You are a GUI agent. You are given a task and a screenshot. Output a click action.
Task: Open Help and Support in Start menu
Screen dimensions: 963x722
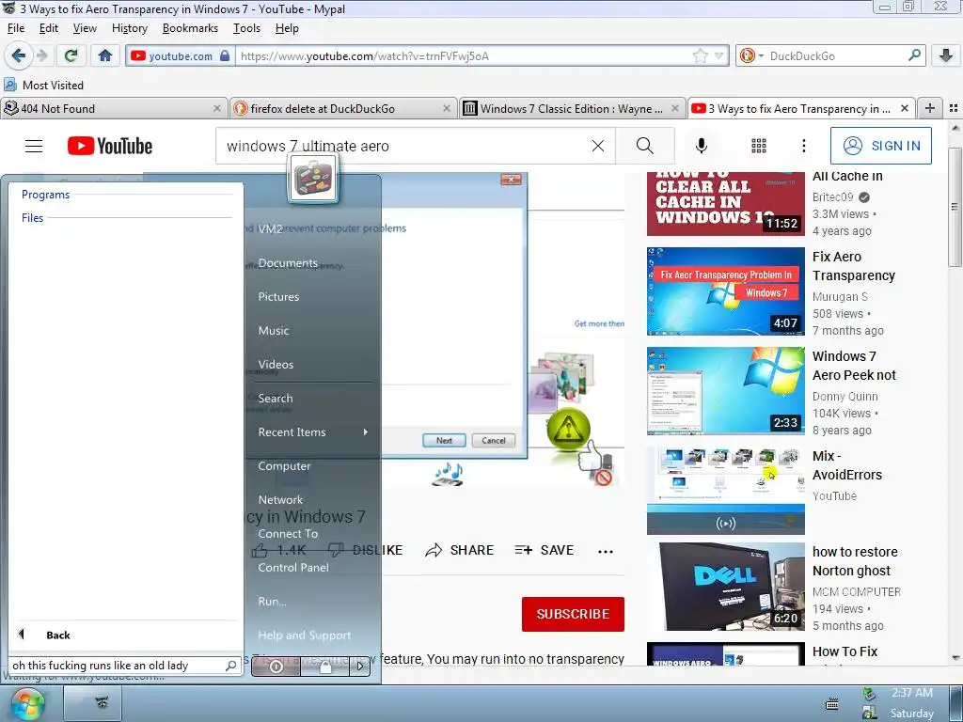(x=305, y=635)
